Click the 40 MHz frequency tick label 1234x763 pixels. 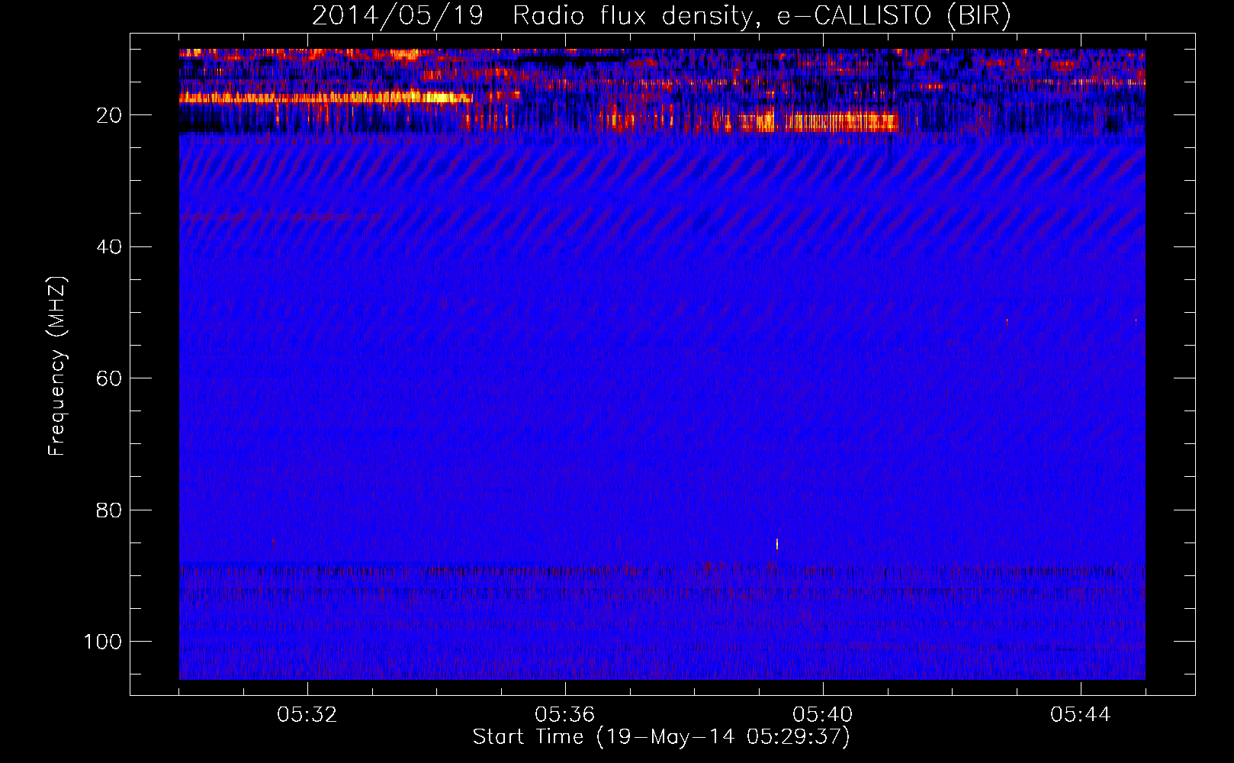108,246
